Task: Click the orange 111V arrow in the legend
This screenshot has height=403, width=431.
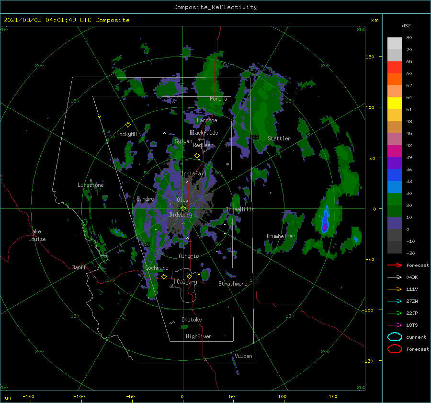Action: (x=395, y=289)
